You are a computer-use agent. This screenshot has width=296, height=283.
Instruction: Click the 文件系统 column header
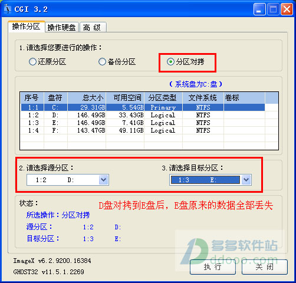(x=203, y=98)
